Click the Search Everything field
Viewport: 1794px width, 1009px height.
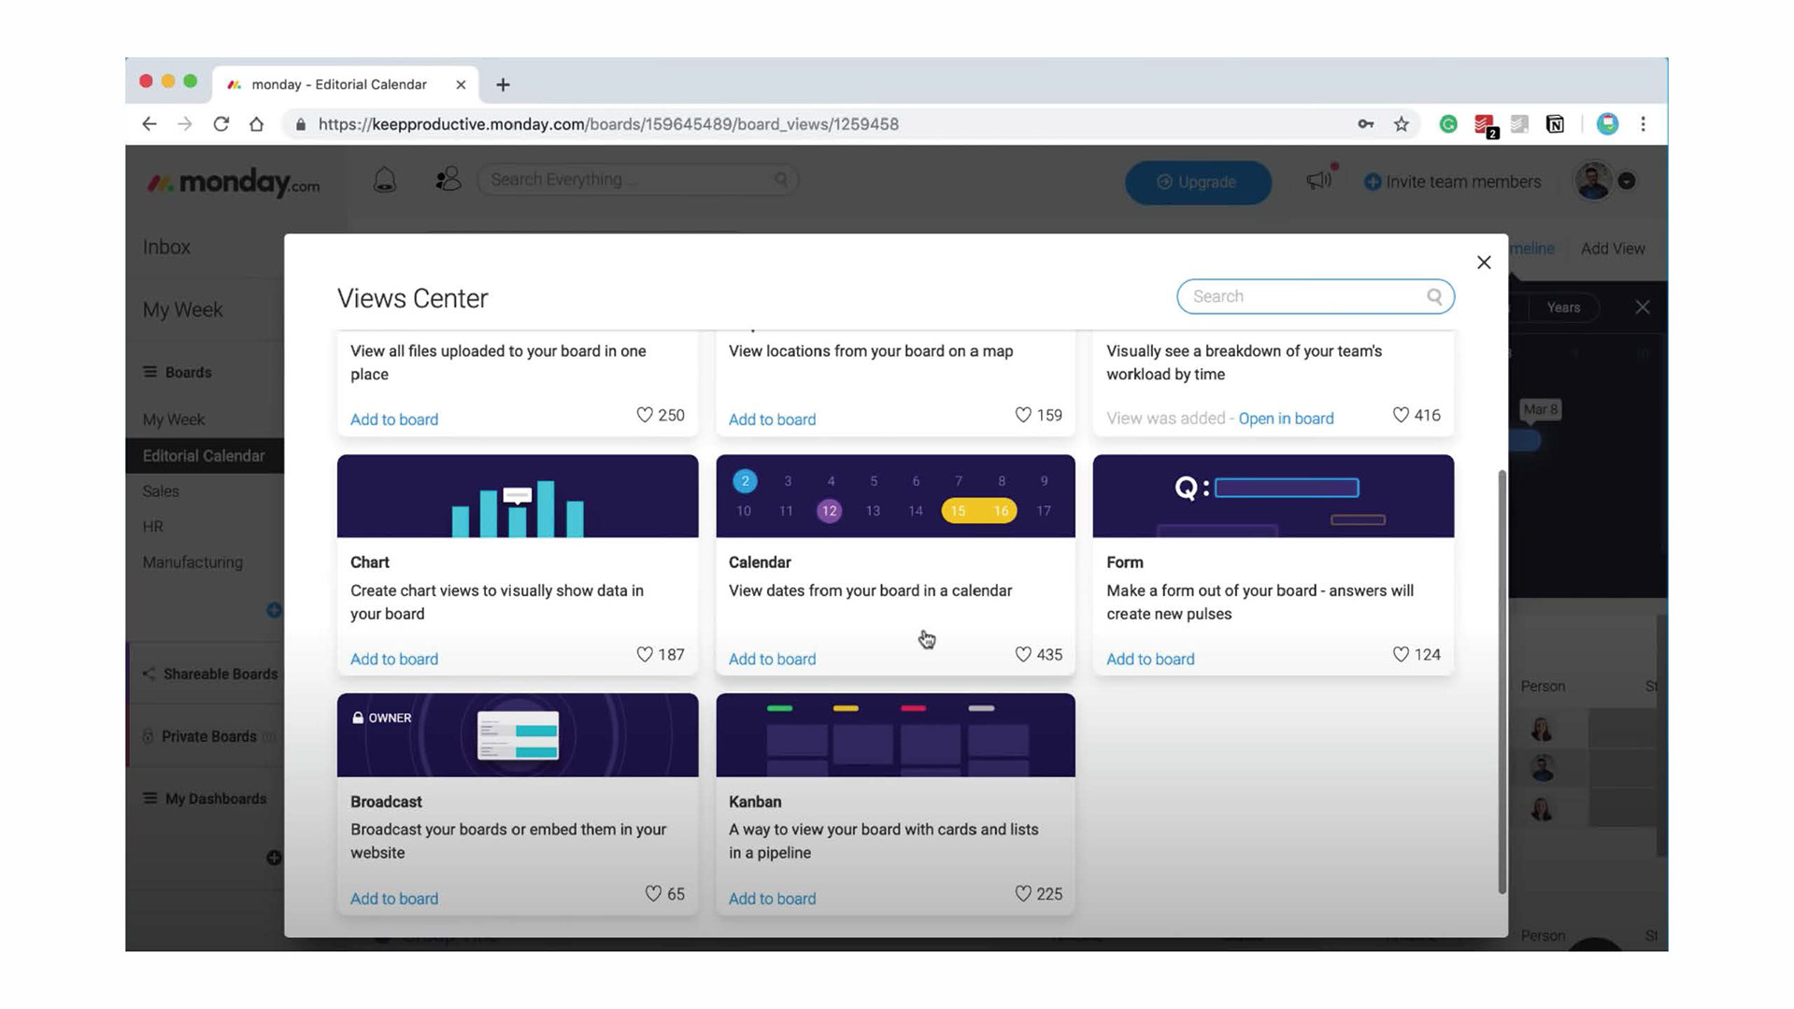tap(638, 179)
